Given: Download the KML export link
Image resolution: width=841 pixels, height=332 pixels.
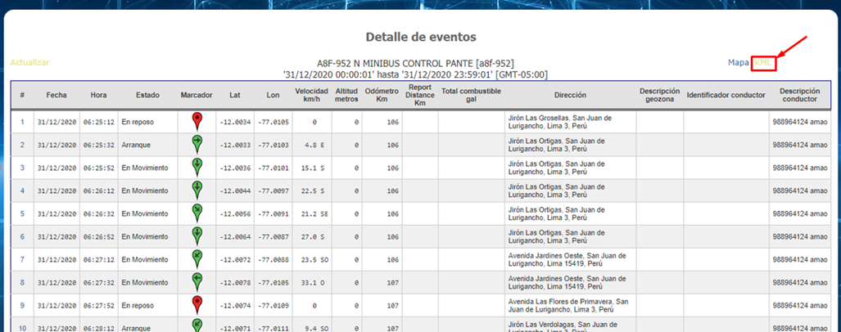Looking at the screenshot, I should [763, 62].
